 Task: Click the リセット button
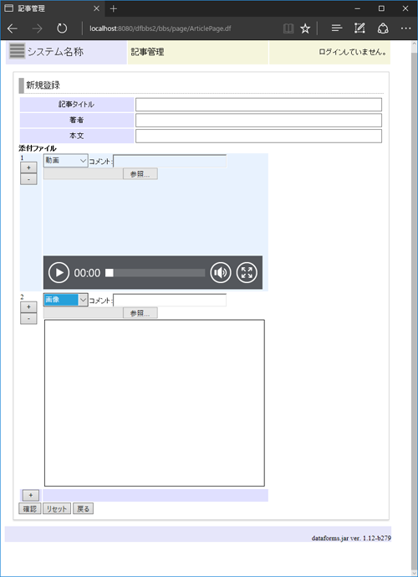click(57, 508)
